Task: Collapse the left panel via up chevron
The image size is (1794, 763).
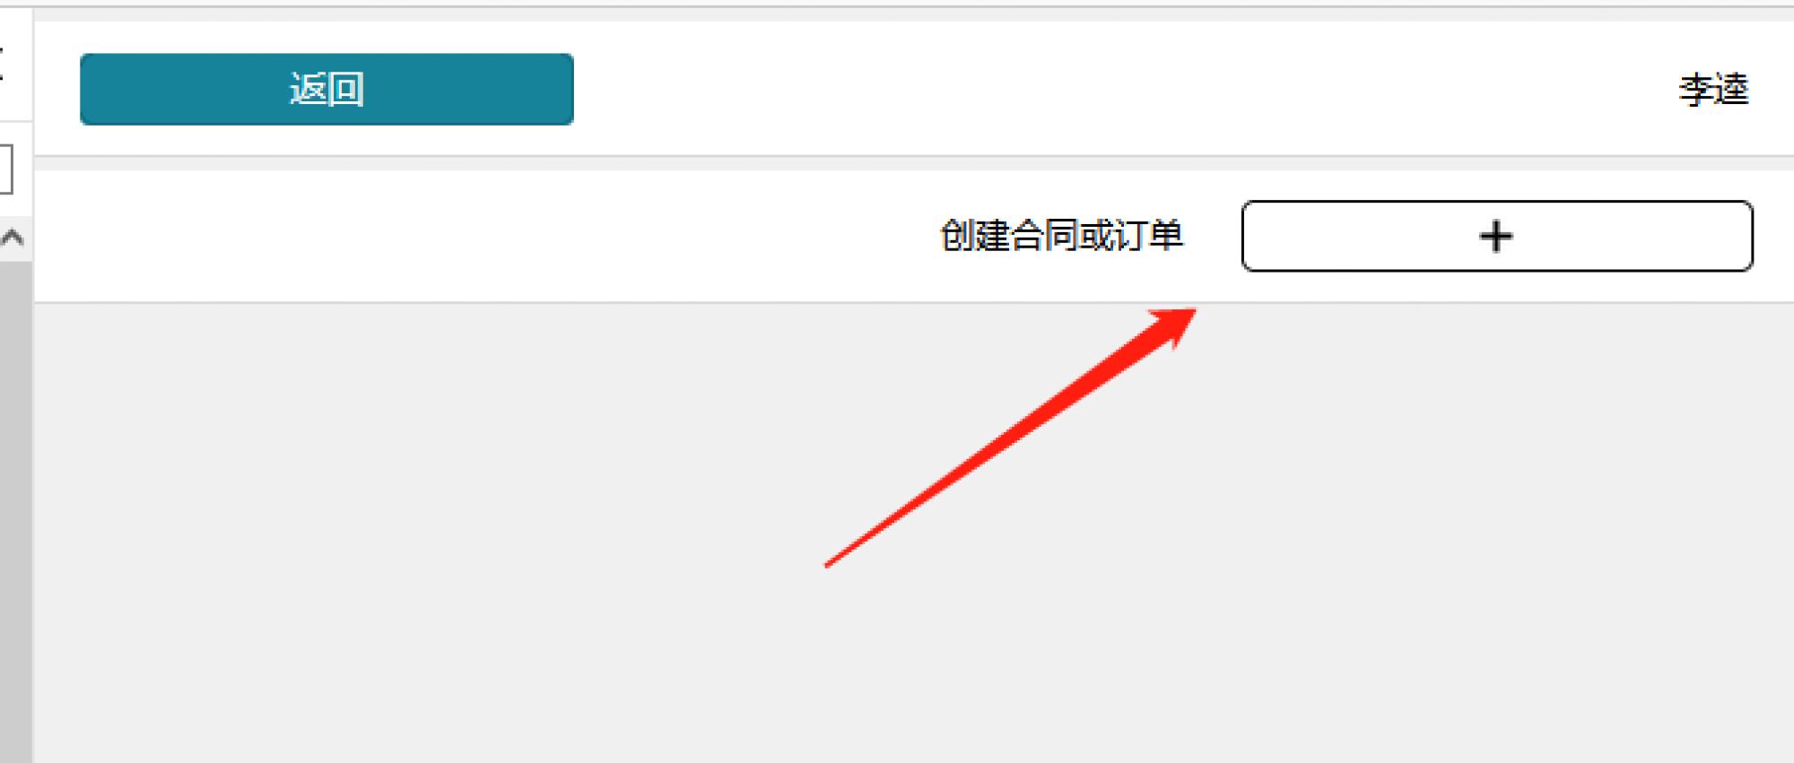Action: (x=13, y=238)
